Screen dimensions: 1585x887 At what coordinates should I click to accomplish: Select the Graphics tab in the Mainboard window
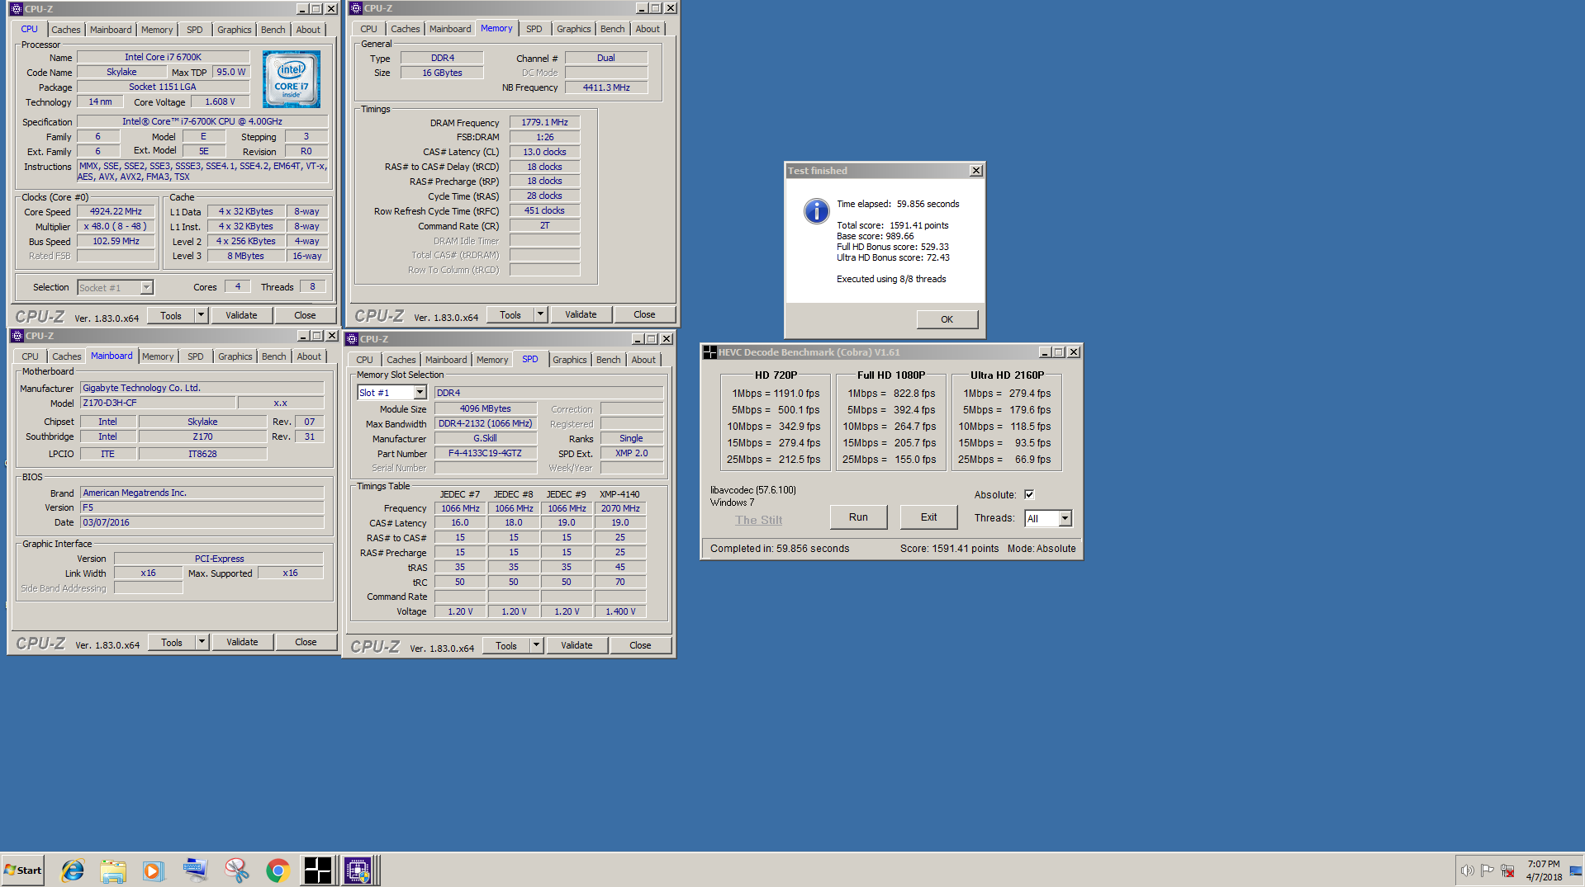[235, 356]
